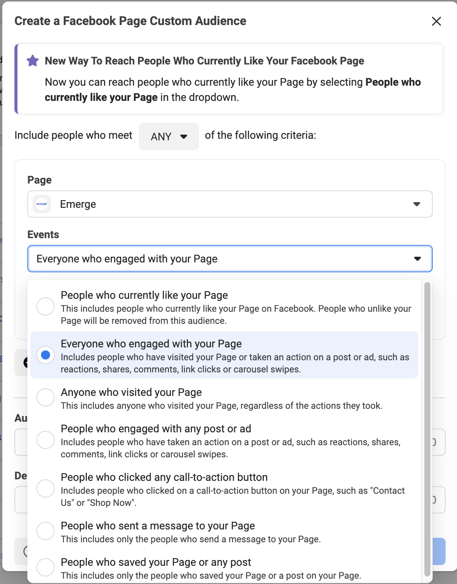
Task: Select Anyone who visited your Page
Action: [x=224, y=398]
